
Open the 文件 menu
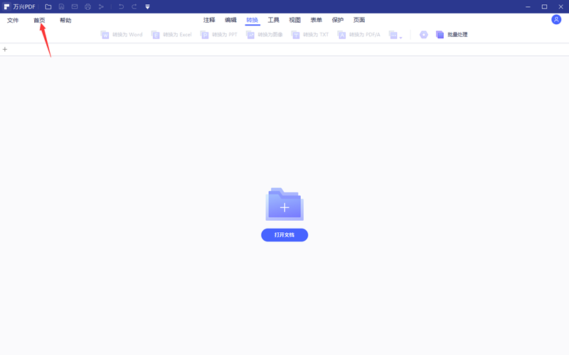point(13,21)
